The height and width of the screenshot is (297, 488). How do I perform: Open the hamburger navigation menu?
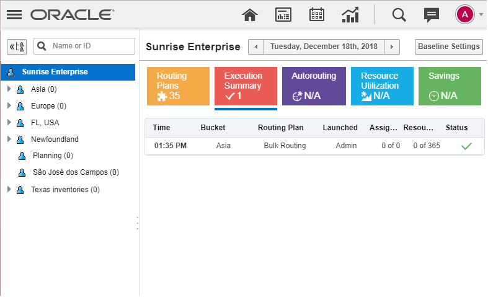[14, 14]
